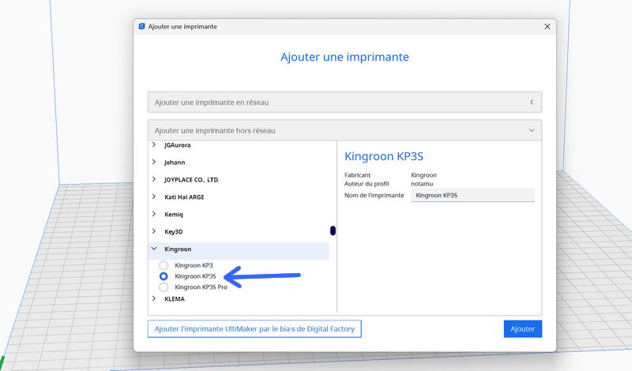This screenshot has width=632, height=371.
Task: Expand the Key3D manufacturer group
Action: tap(154, 231)
